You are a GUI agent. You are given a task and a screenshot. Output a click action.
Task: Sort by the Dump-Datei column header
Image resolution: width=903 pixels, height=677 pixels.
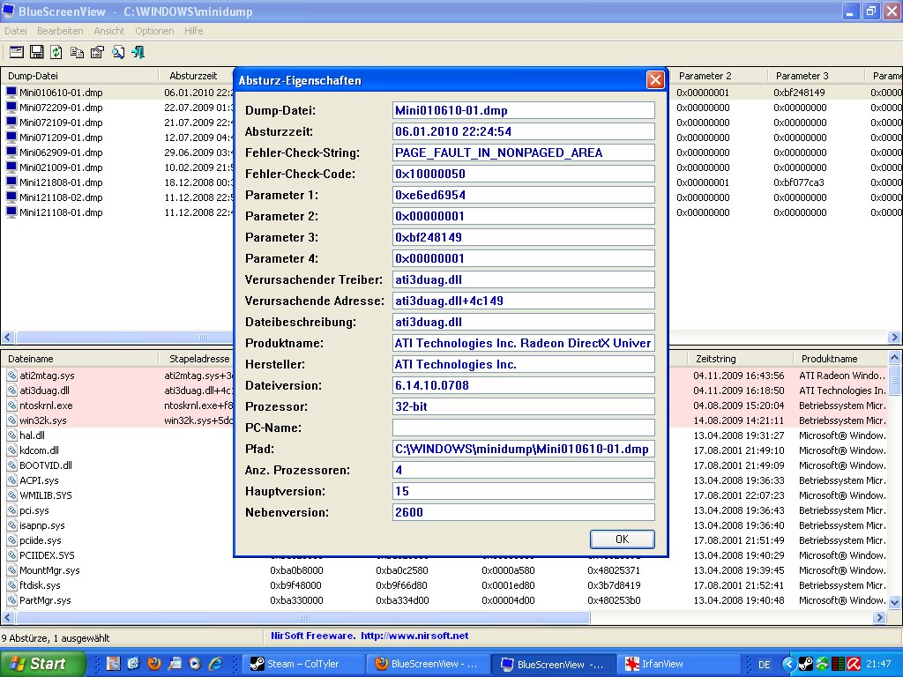(79, 76)
